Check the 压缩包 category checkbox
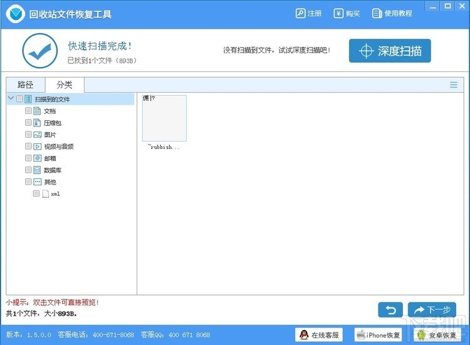 tap(28, 123)
